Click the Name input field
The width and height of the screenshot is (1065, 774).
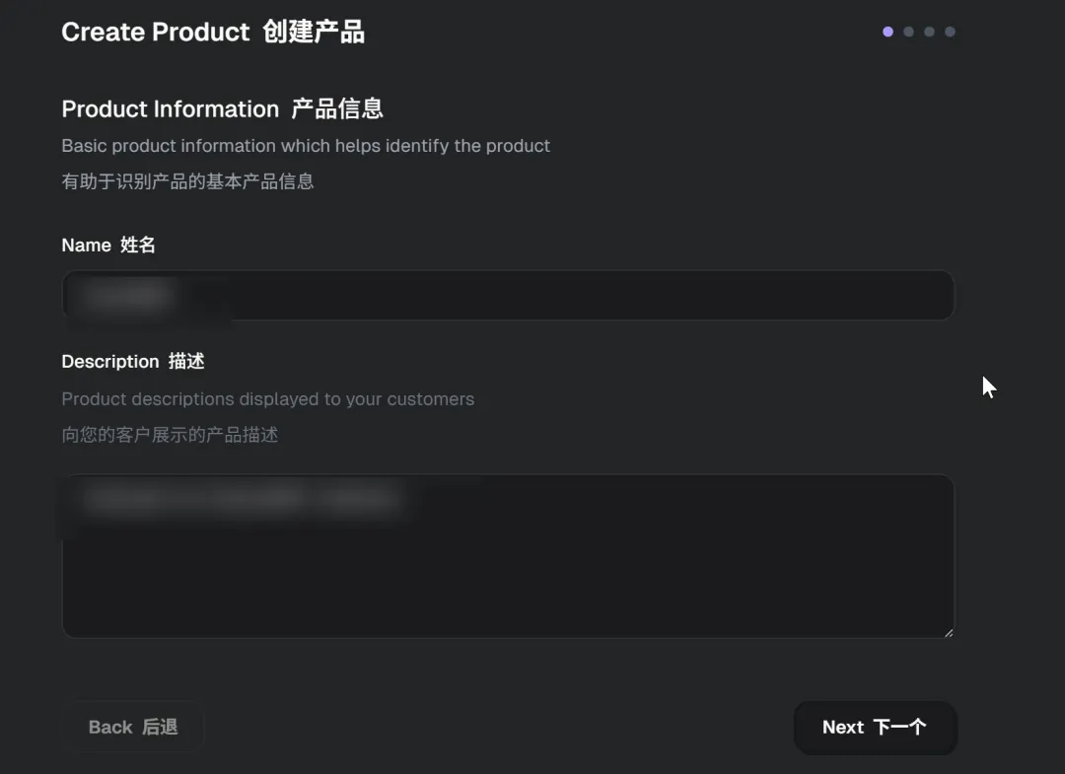508,296
